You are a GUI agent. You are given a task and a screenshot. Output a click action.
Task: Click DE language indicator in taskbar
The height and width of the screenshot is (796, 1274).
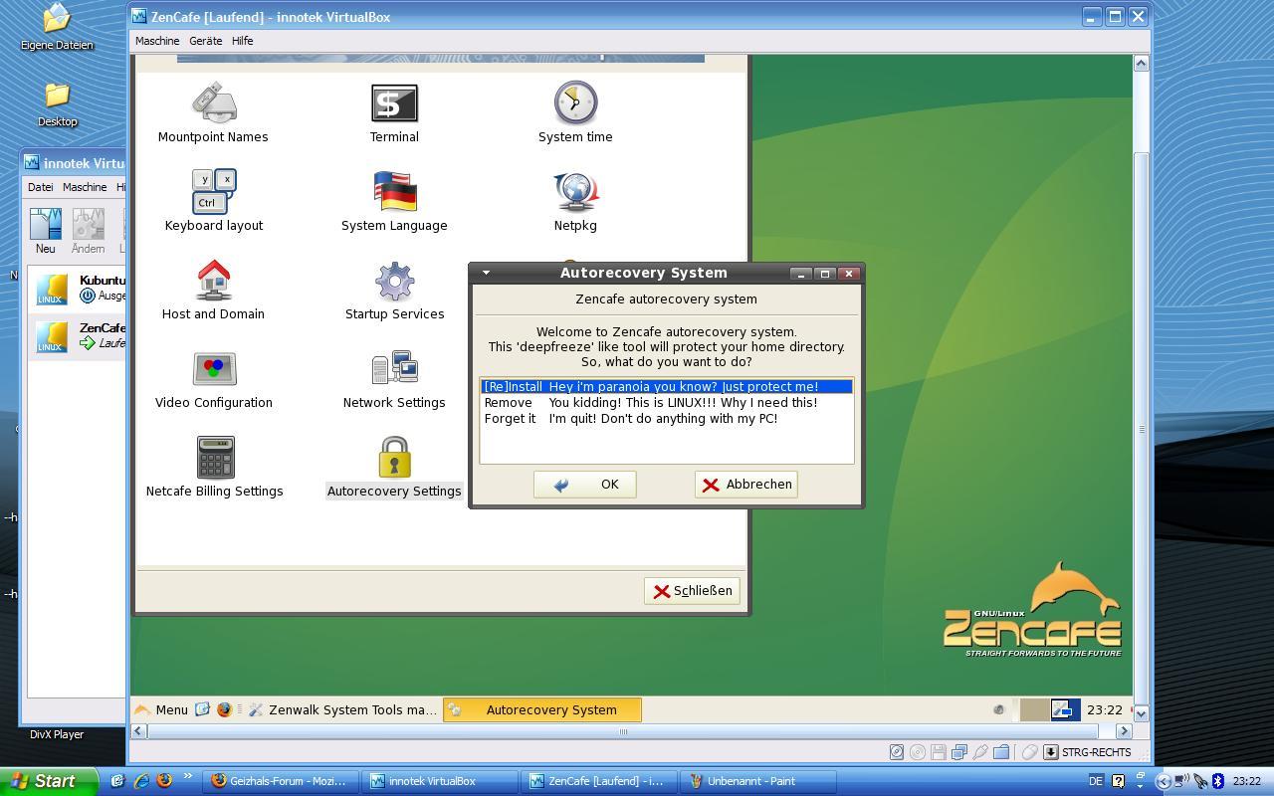(1095, 781)
